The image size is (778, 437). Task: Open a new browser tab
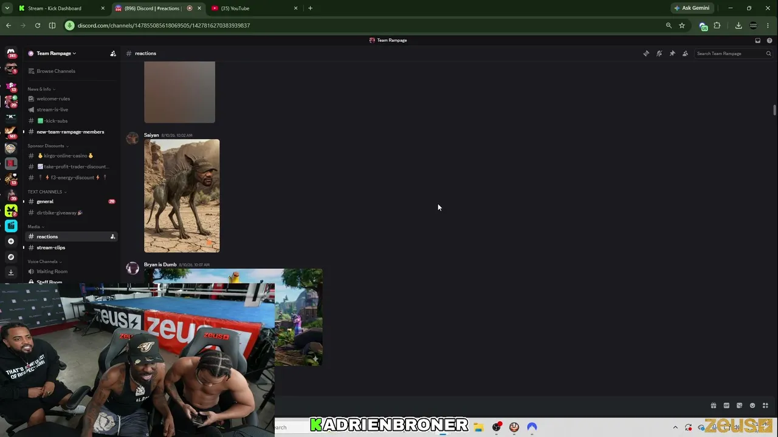310,8
